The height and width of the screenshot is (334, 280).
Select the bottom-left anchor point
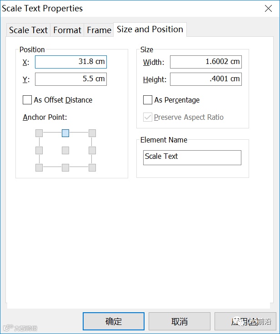[x=39, y=167]
